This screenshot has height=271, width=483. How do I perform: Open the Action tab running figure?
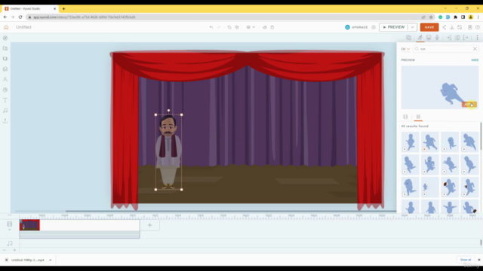click(x=420, y=38)
